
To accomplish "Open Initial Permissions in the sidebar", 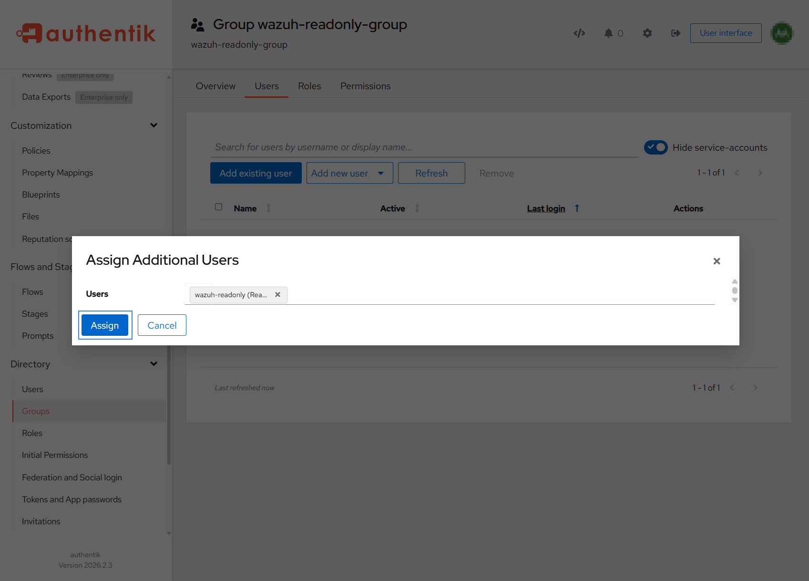I will pos(55,455).
